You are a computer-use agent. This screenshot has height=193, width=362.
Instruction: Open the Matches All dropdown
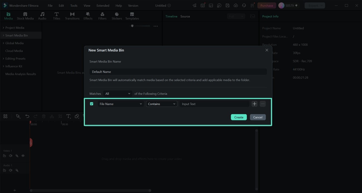click(118, 94)
